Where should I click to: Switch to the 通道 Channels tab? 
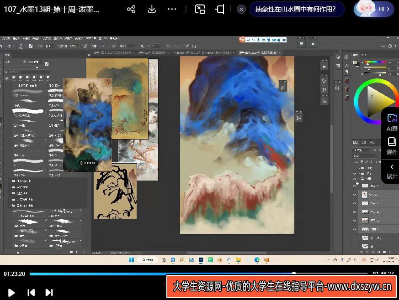tap(364, 143)
